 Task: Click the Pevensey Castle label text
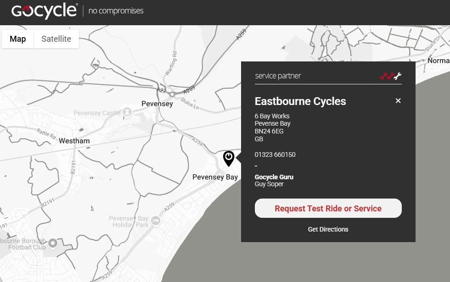[97, 113]
